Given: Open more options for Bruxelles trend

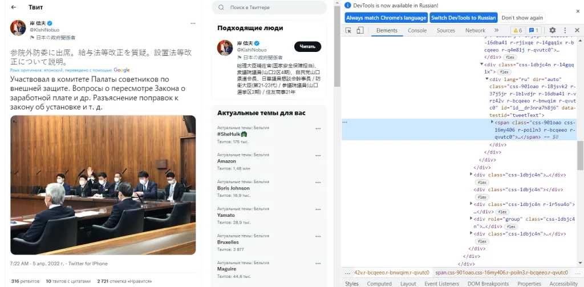Looking at the screenshot, I should pyautogui.click(x=318, y=236).
